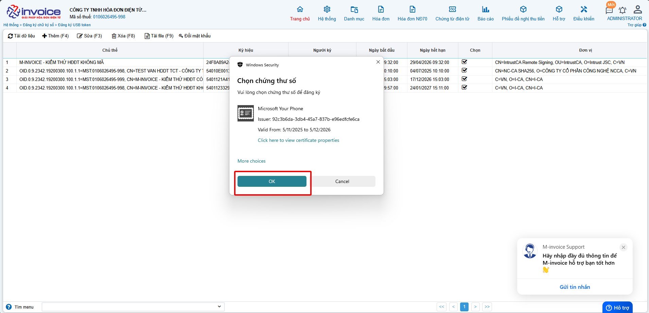Go to first page button
Screen dimensions: 649x313
pos(442,307)
